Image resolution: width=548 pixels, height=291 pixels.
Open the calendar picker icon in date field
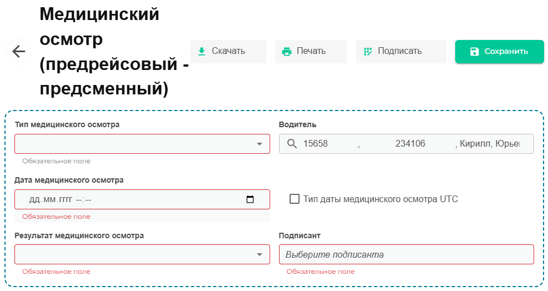[x=250, y=199]
